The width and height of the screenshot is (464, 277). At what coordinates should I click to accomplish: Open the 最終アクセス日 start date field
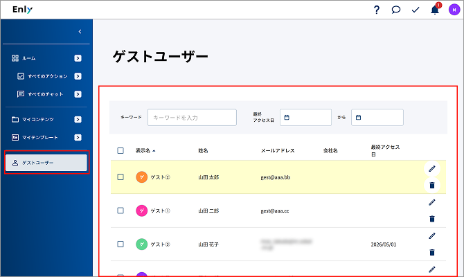(305, 118)
